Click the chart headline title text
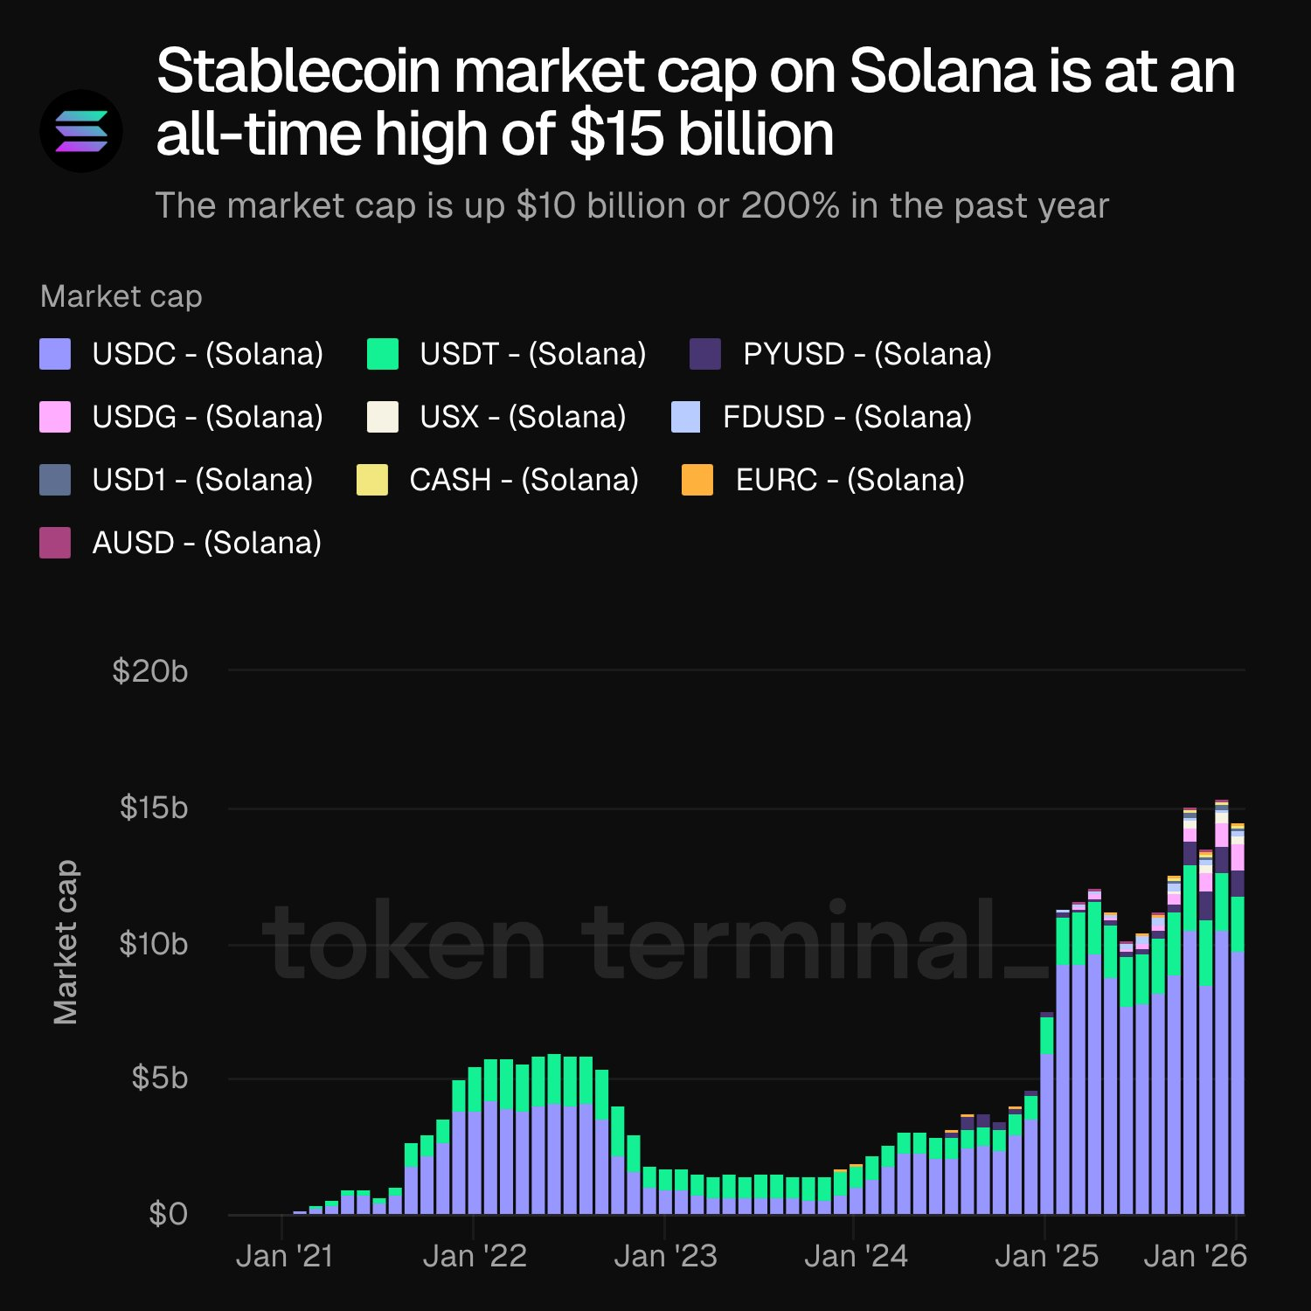1311x1311 pixels. click(x=695, y=102)
